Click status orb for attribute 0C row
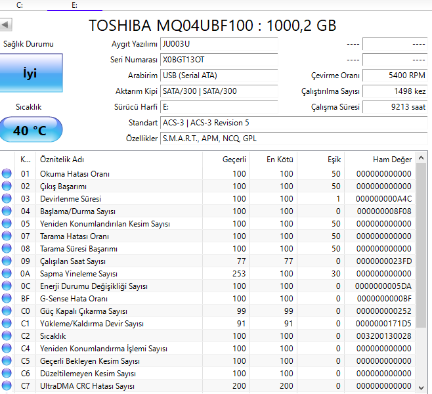The height and width of the screenshot is (394, 432). click(7, 286)
